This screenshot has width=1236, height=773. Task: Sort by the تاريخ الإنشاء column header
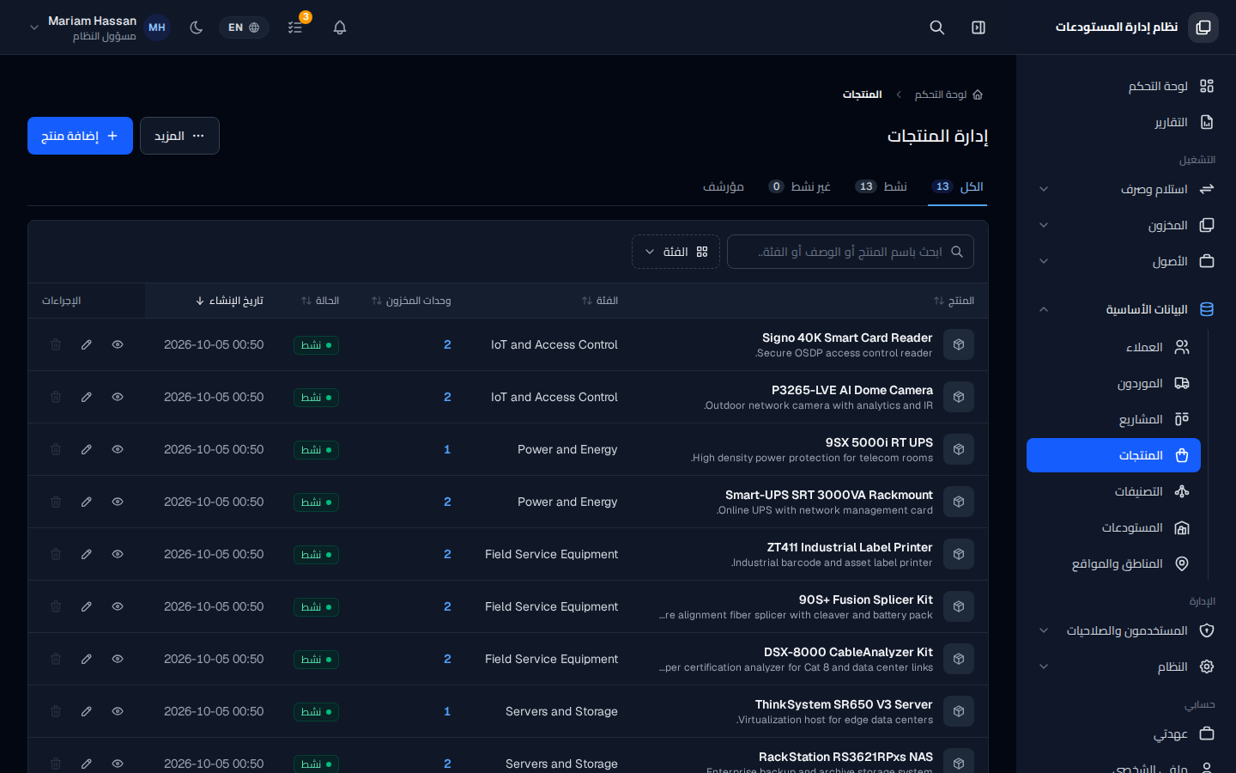coord(229,301)
